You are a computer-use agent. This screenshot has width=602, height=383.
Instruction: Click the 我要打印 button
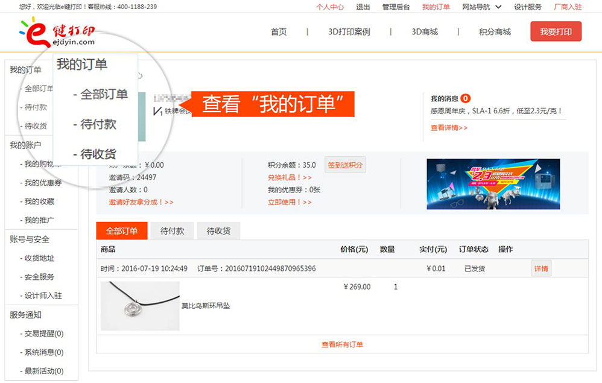pyautogui.click(x=556, y=32)
